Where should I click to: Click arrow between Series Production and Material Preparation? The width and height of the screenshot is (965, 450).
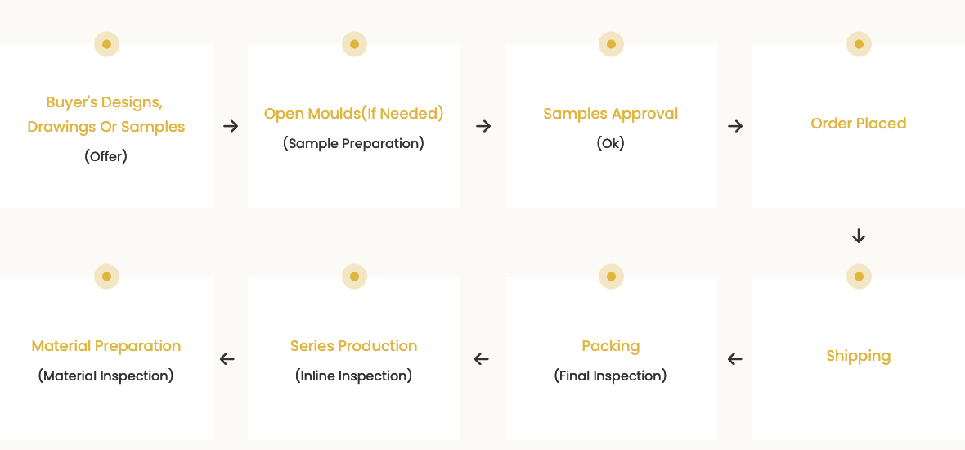coord(227,358)
